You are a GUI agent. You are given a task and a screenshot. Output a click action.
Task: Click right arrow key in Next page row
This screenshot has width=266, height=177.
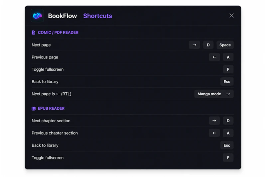click(x=194, y=45)
